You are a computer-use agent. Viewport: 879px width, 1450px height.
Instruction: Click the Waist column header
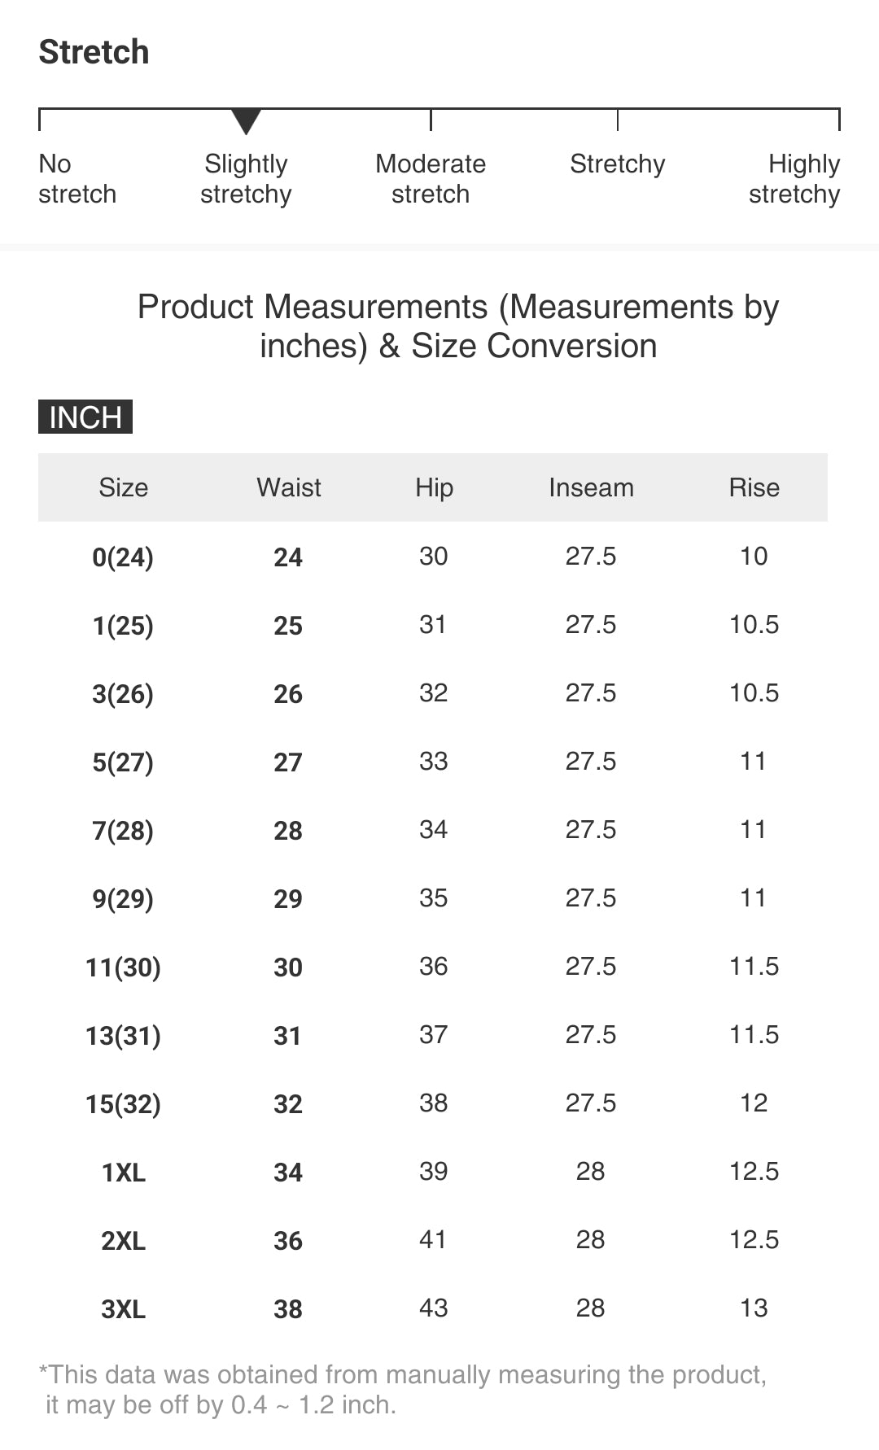[289, 487]
